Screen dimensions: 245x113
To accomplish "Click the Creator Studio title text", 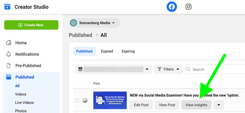I will [x=32, y=7].
